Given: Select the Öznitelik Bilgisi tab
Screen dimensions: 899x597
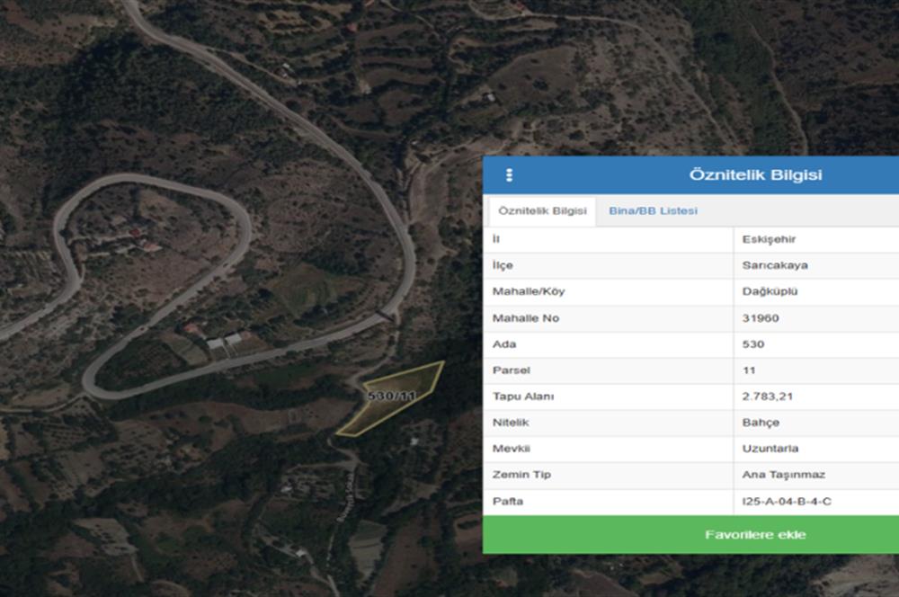Looking at the screenshot, I should [x=542, y=210].
